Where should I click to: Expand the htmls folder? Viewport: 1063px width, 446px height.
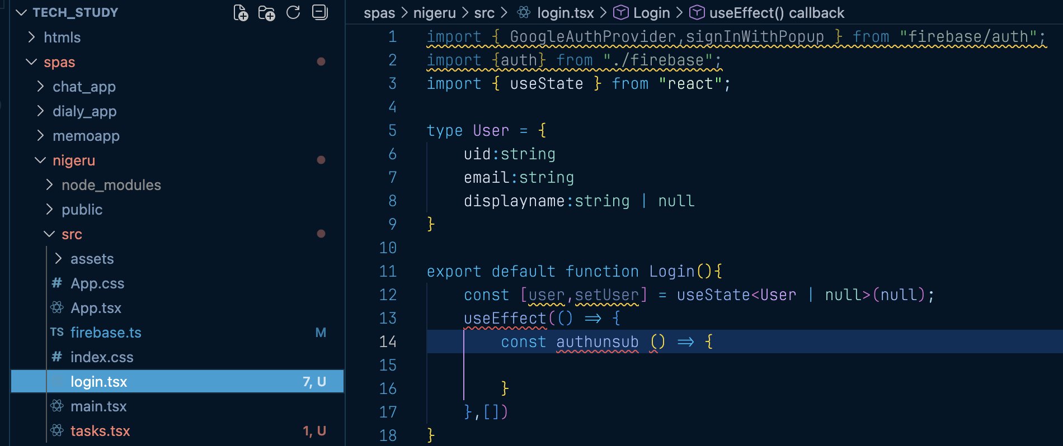pyautogui.click(x=62, y=37)
